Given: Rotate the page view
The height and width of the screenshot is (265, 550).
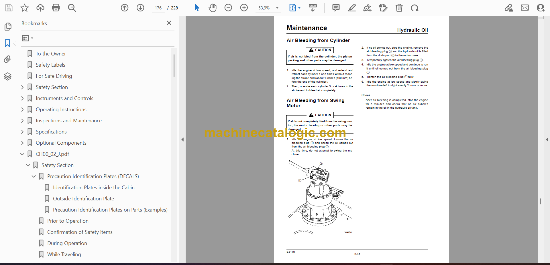Looking at the screenshot, I should click(x=415, y=8).
